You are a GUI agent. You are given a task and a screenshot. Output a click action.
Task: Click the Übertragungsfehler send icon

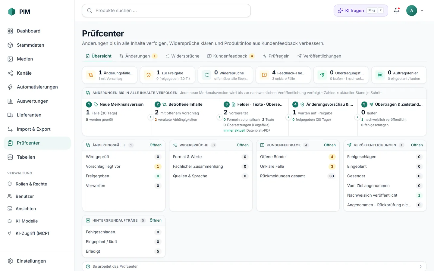pyautogui.click(x=322, y=75)
